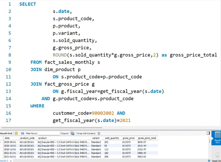Sort by the variant column header

96,138
